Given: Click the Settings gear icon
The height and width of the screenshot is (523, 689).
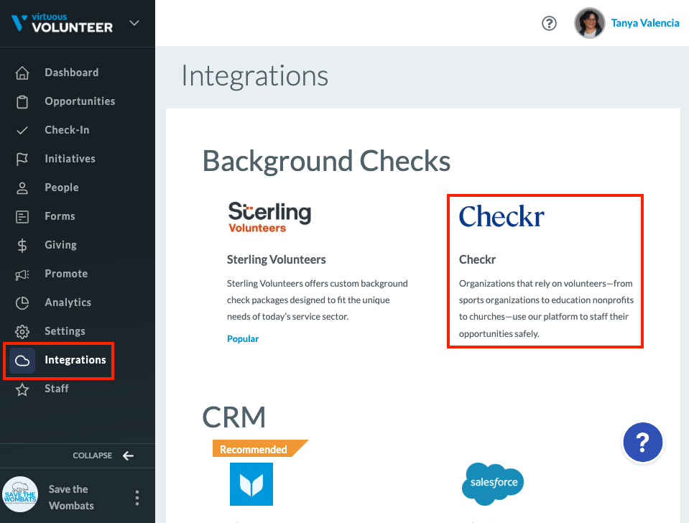Looking at the screenshot, I should tap(22, 331).
